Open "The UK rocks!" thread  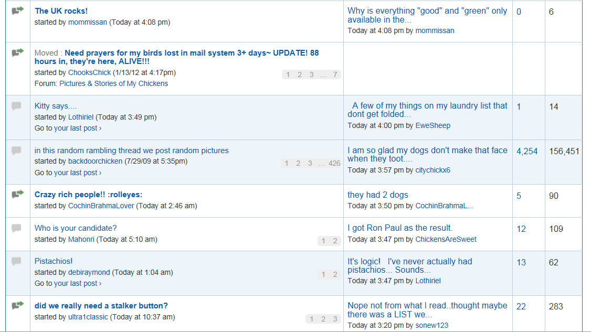pyautogui.click(x=61, y=11)
